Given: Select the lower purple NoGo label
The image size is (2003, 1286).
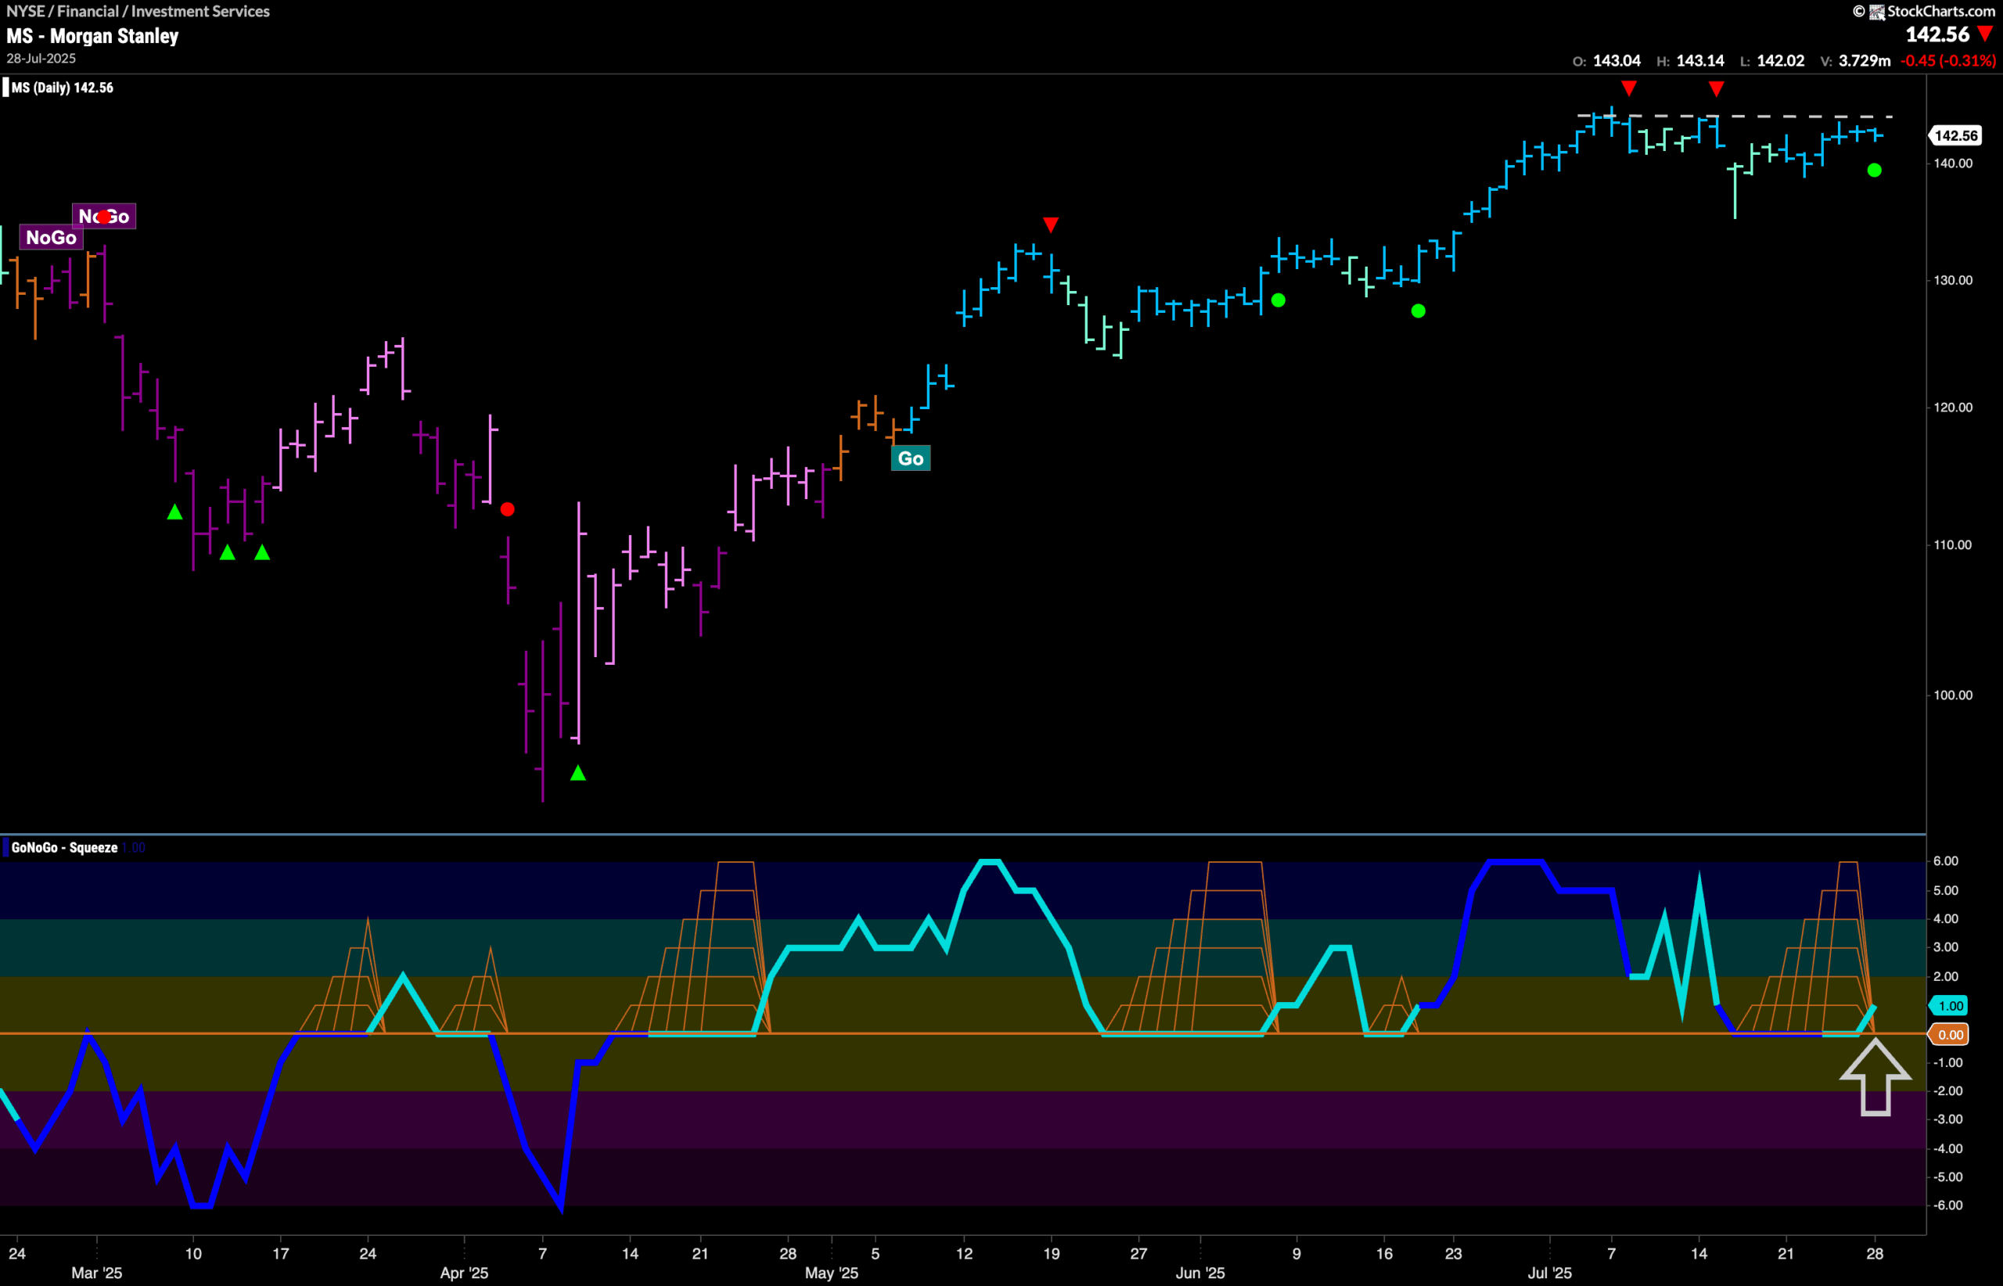Looking at the screenshot, I should (x=51, y=238).
